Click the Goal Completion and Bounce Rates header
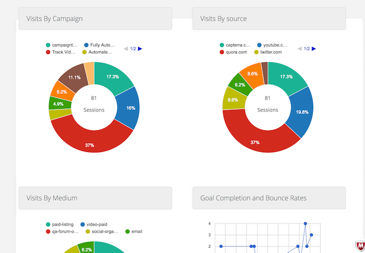 [x=269, y=198]
